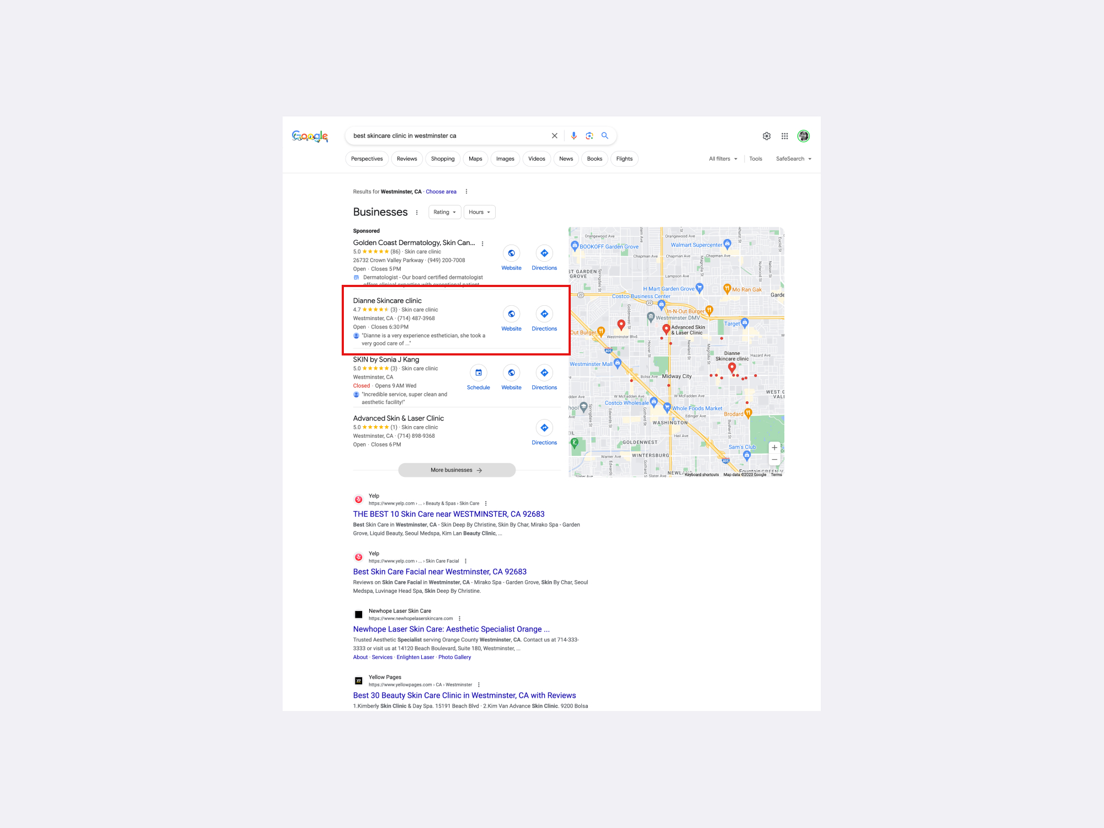
Task: Switch to the News tab
Action: coord(566,159)
